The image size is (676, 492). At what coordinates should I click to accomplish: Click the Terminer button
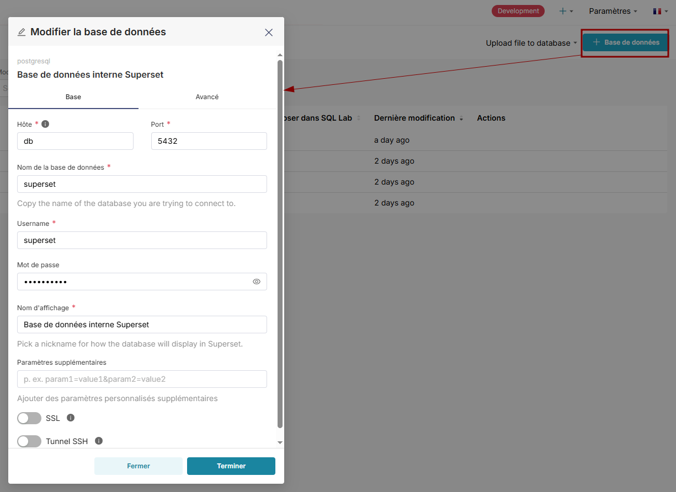(x=231, y=466)
